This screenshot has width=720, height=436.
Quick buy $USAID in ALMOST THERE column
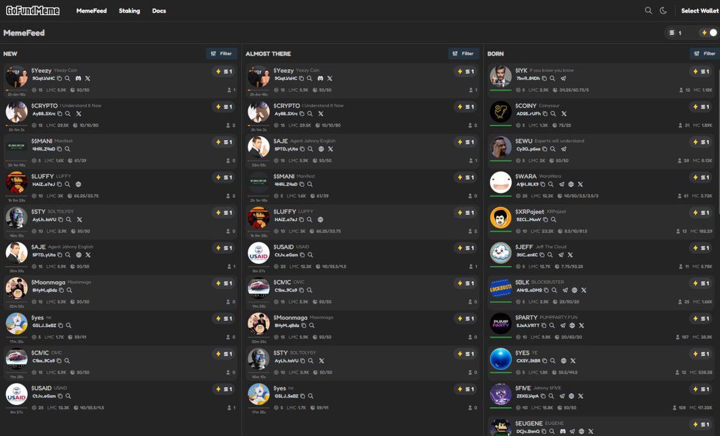coord(466,248)
